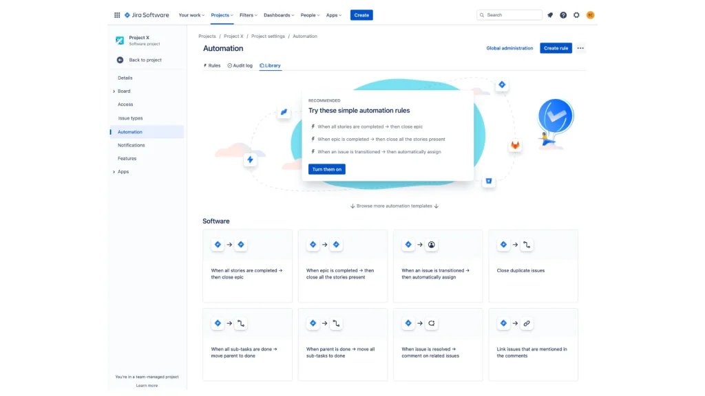Open the three-dot more actions menu
705x396 pixels.
[580, 48]
